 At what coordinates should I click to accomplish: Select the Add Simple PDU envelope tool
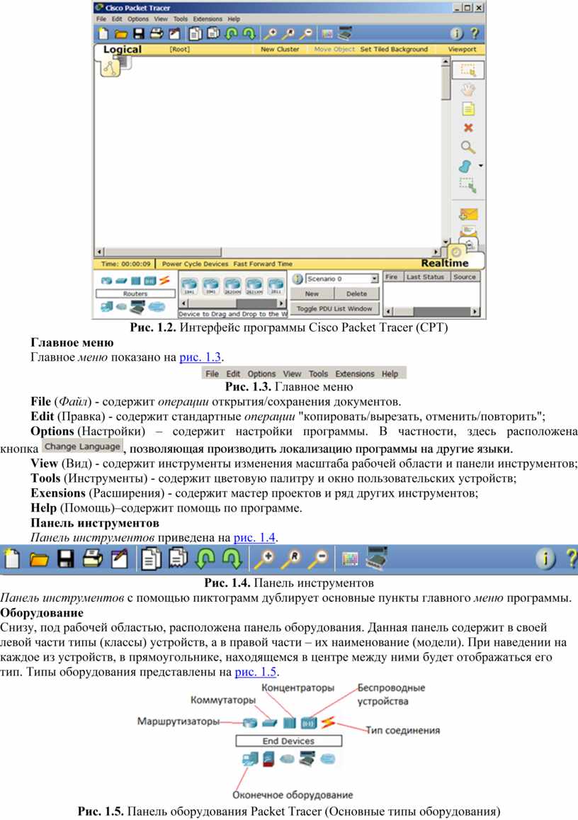(468, 214)
